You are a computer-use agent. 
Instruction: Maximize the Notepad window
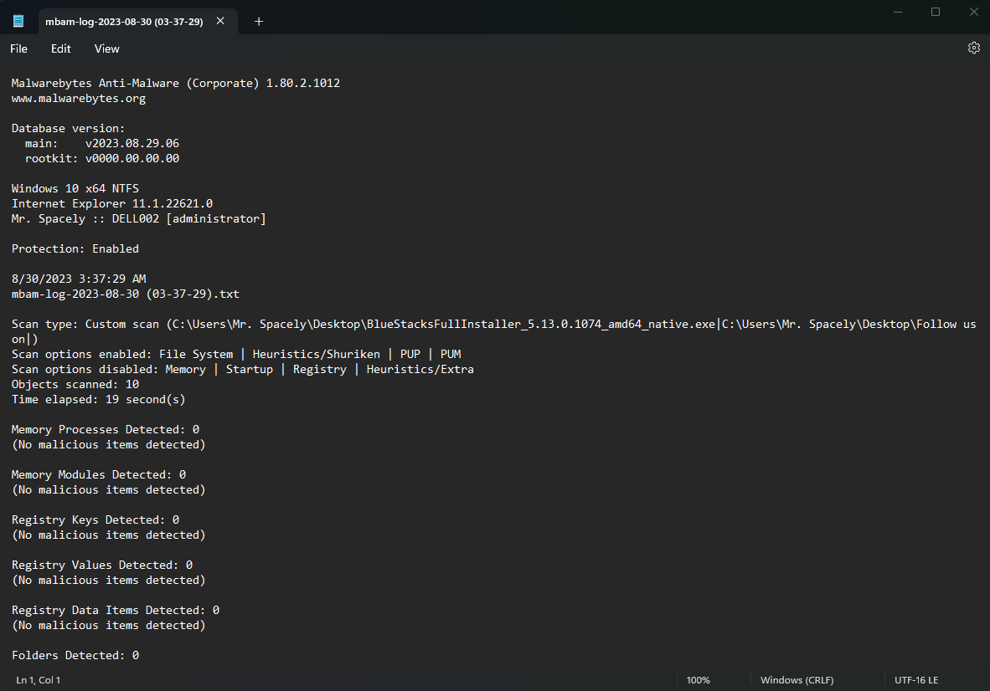point(936,12)
